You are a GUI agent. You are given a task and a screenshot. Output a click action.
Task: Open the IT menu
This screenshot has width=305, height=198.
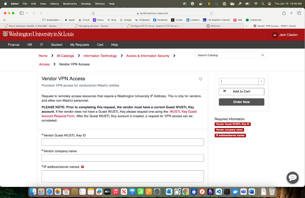[41, 45]
